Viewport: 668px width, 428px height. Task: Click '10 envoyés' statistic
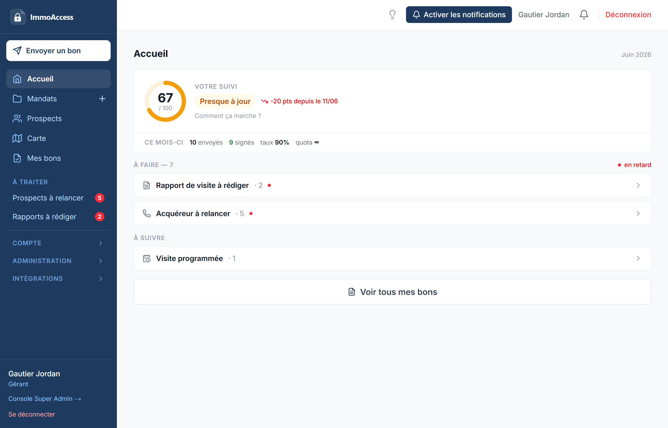tap(206, 142)
